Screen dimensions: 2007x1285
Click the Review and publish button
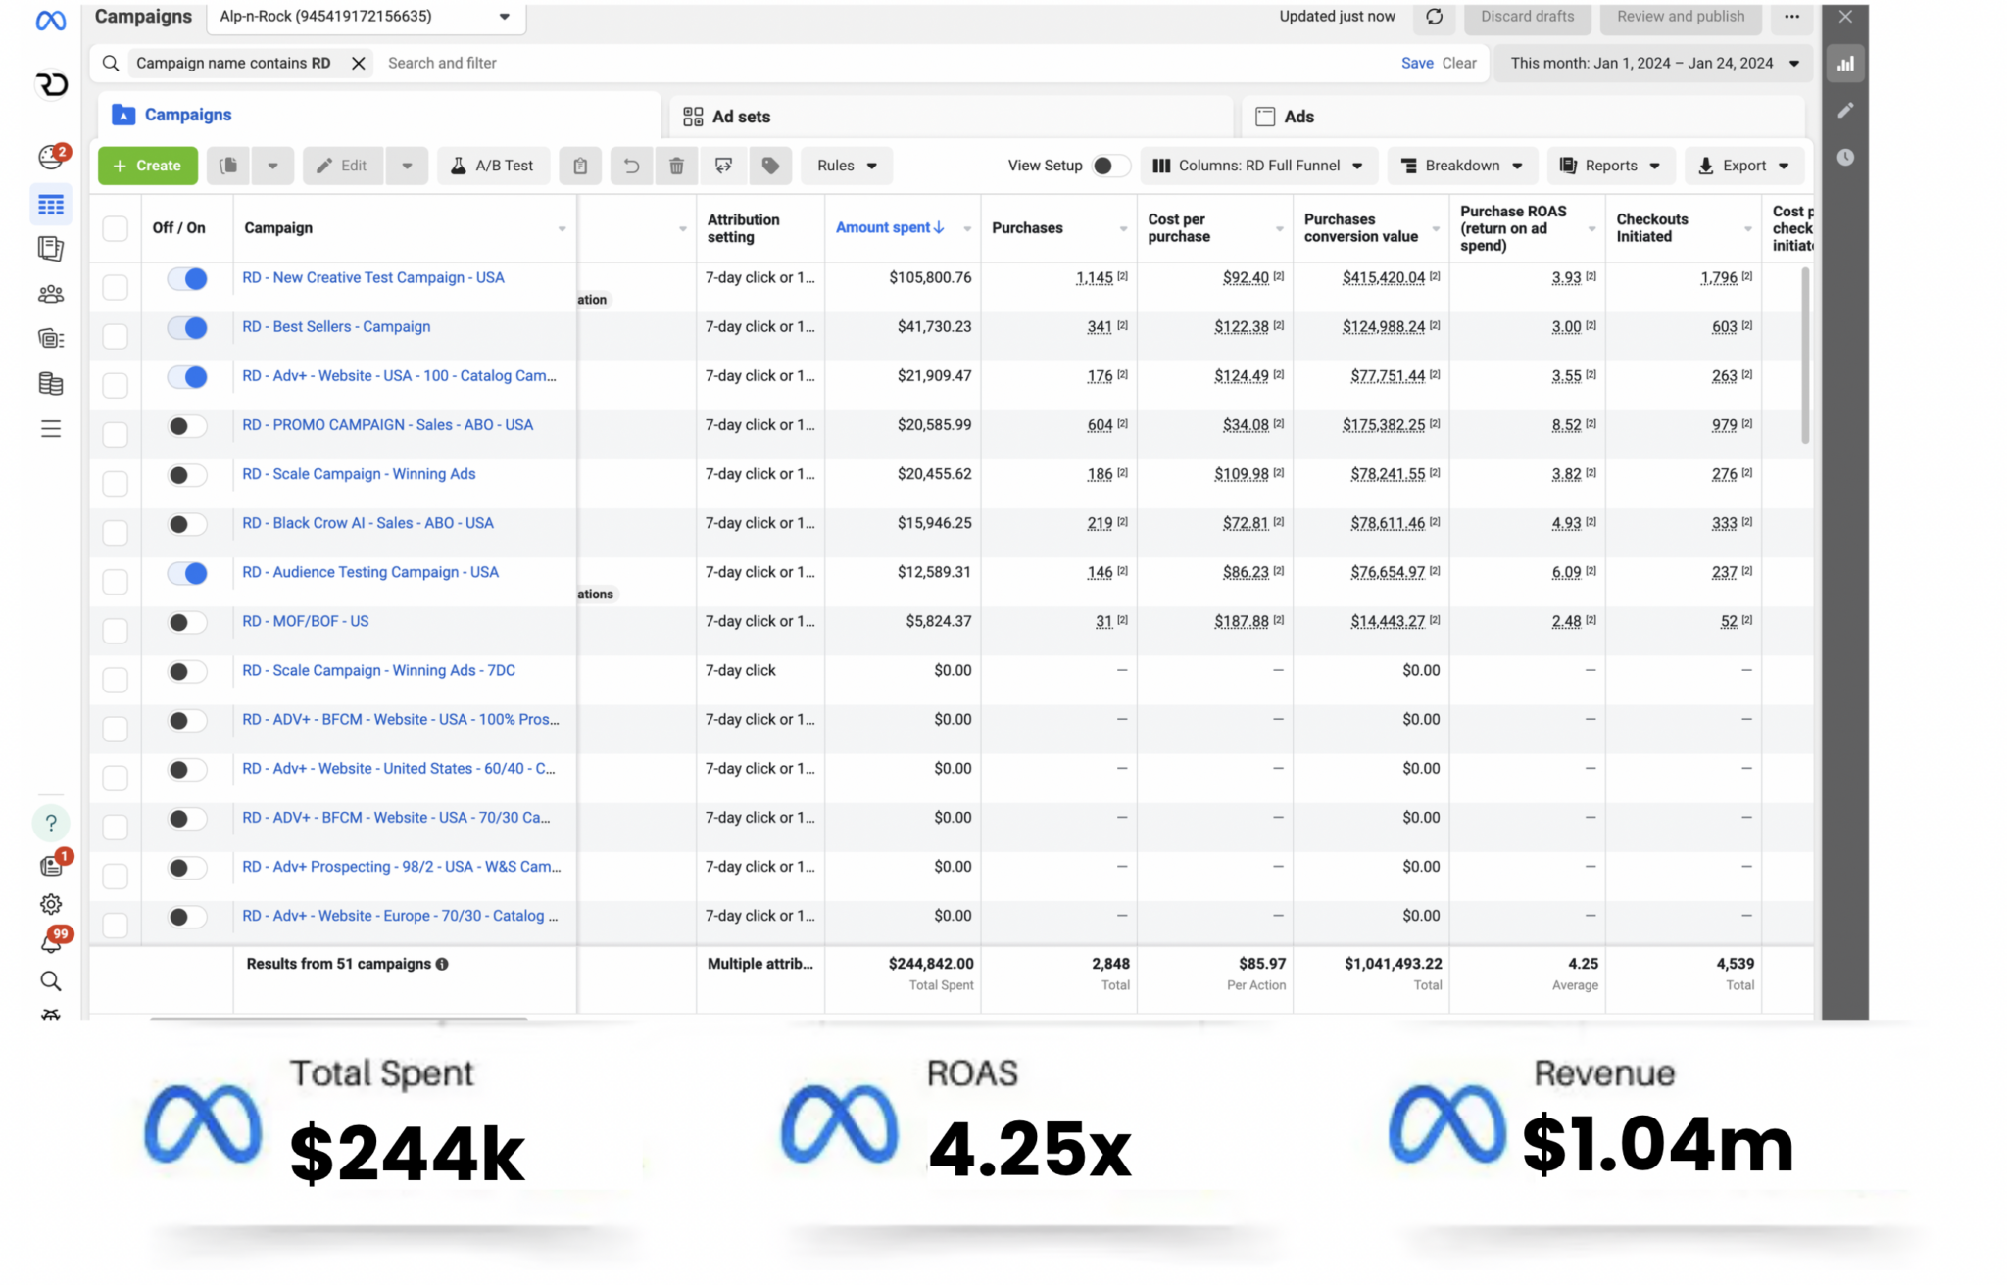point(1681,17)
